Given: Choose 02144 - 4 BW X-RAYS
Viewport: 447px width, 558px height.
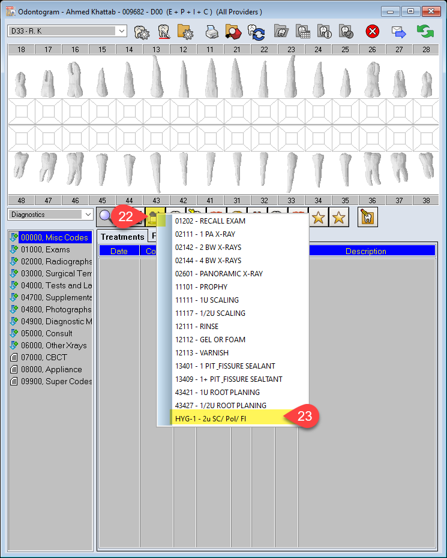Looking at the screenshot, I should (x=232, y=261).
